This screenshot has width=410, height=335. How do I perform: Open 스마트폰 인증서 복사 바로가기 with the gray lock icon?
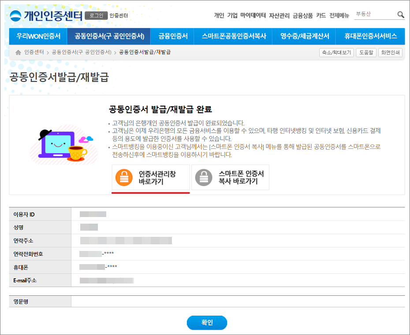[230, 177]
